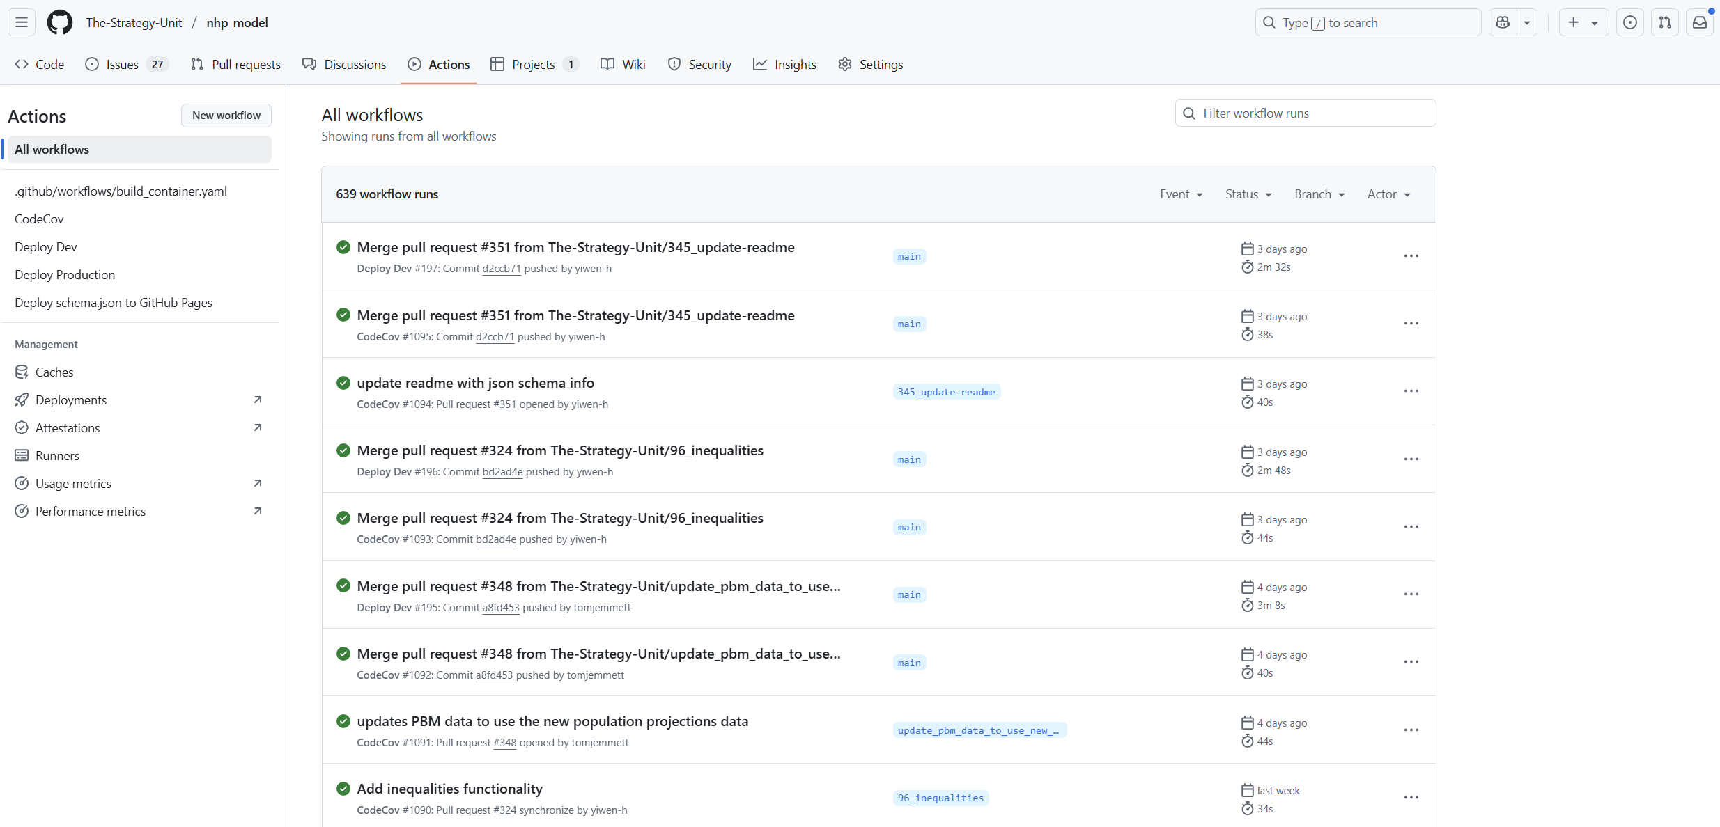Viewport: 1720px width, 827px height.
Task: Open the hamburger navigation menu
Action: [x=22, y=22]
